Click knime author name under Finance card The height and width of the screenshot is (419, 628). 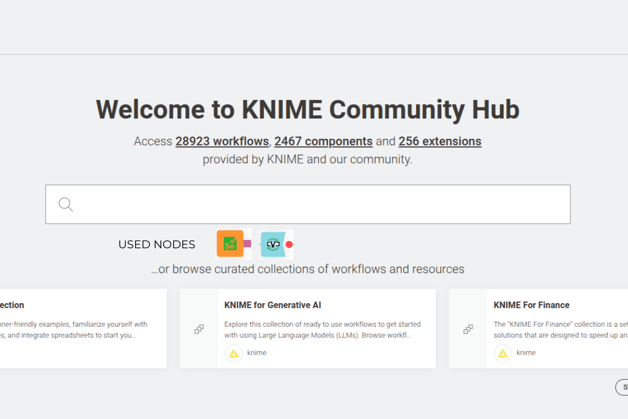526,353
